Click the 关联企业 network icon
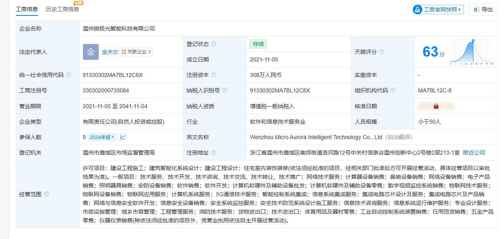 point(124,52)
